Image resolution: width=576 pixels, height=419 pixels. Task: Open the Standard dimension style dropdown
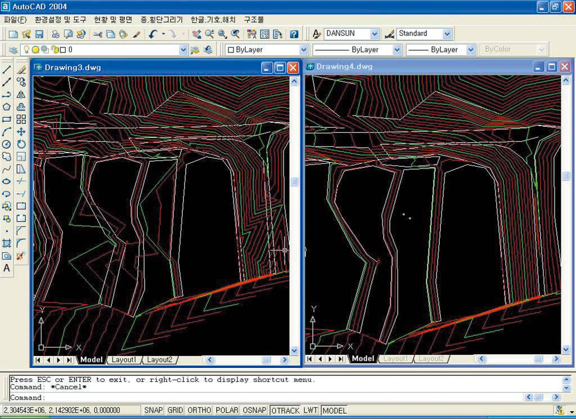coord(447,34)
